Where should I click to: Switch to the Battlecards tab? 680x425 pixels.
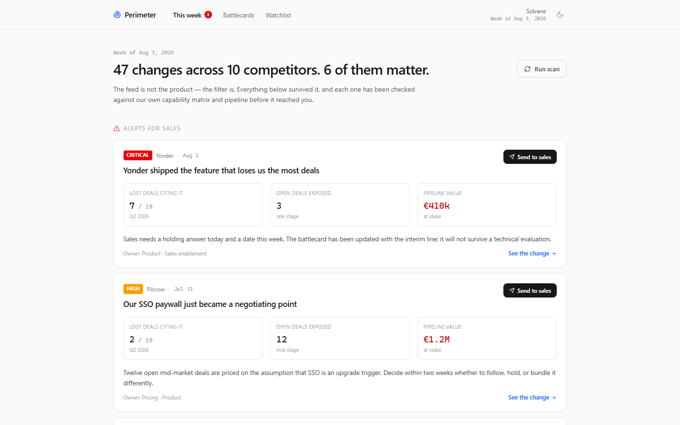[x=238, y=15]
